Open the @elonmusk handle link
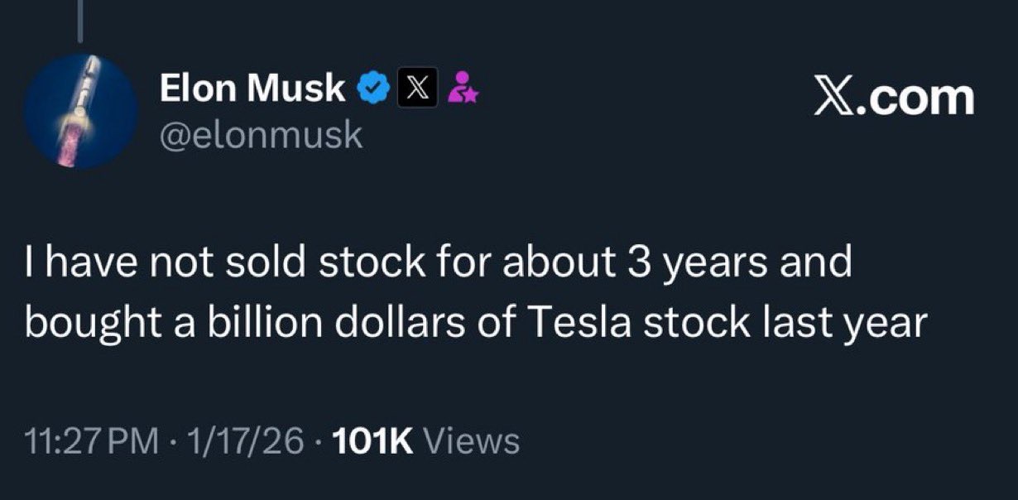Viewport: 1018px width, 500px height. 261,134
